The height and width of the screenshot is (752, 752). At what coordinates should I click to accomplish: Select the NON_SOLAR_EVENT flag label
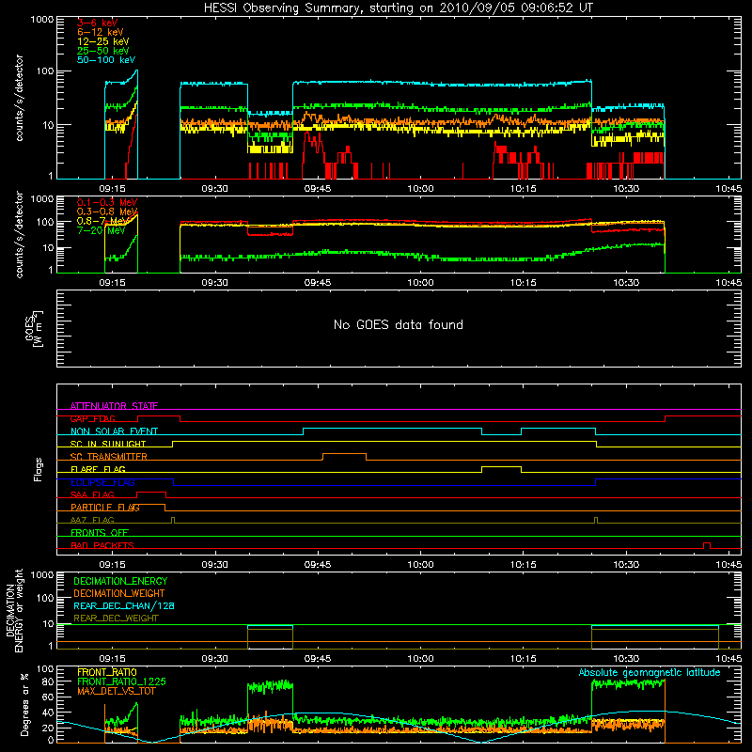click(114, 431)
